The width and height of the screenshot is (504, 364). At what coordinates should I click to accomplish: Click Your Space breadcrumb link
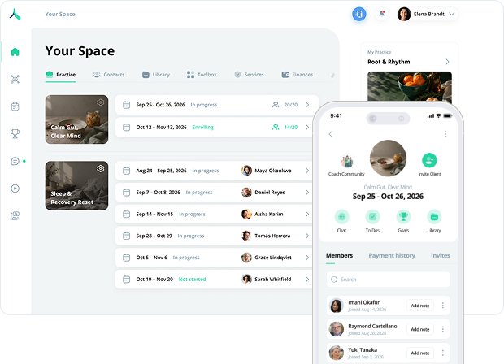coord(60,14)
